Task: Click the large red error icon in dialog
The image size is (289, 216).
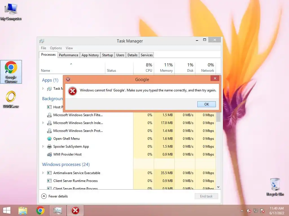Action: pos(73,91)
